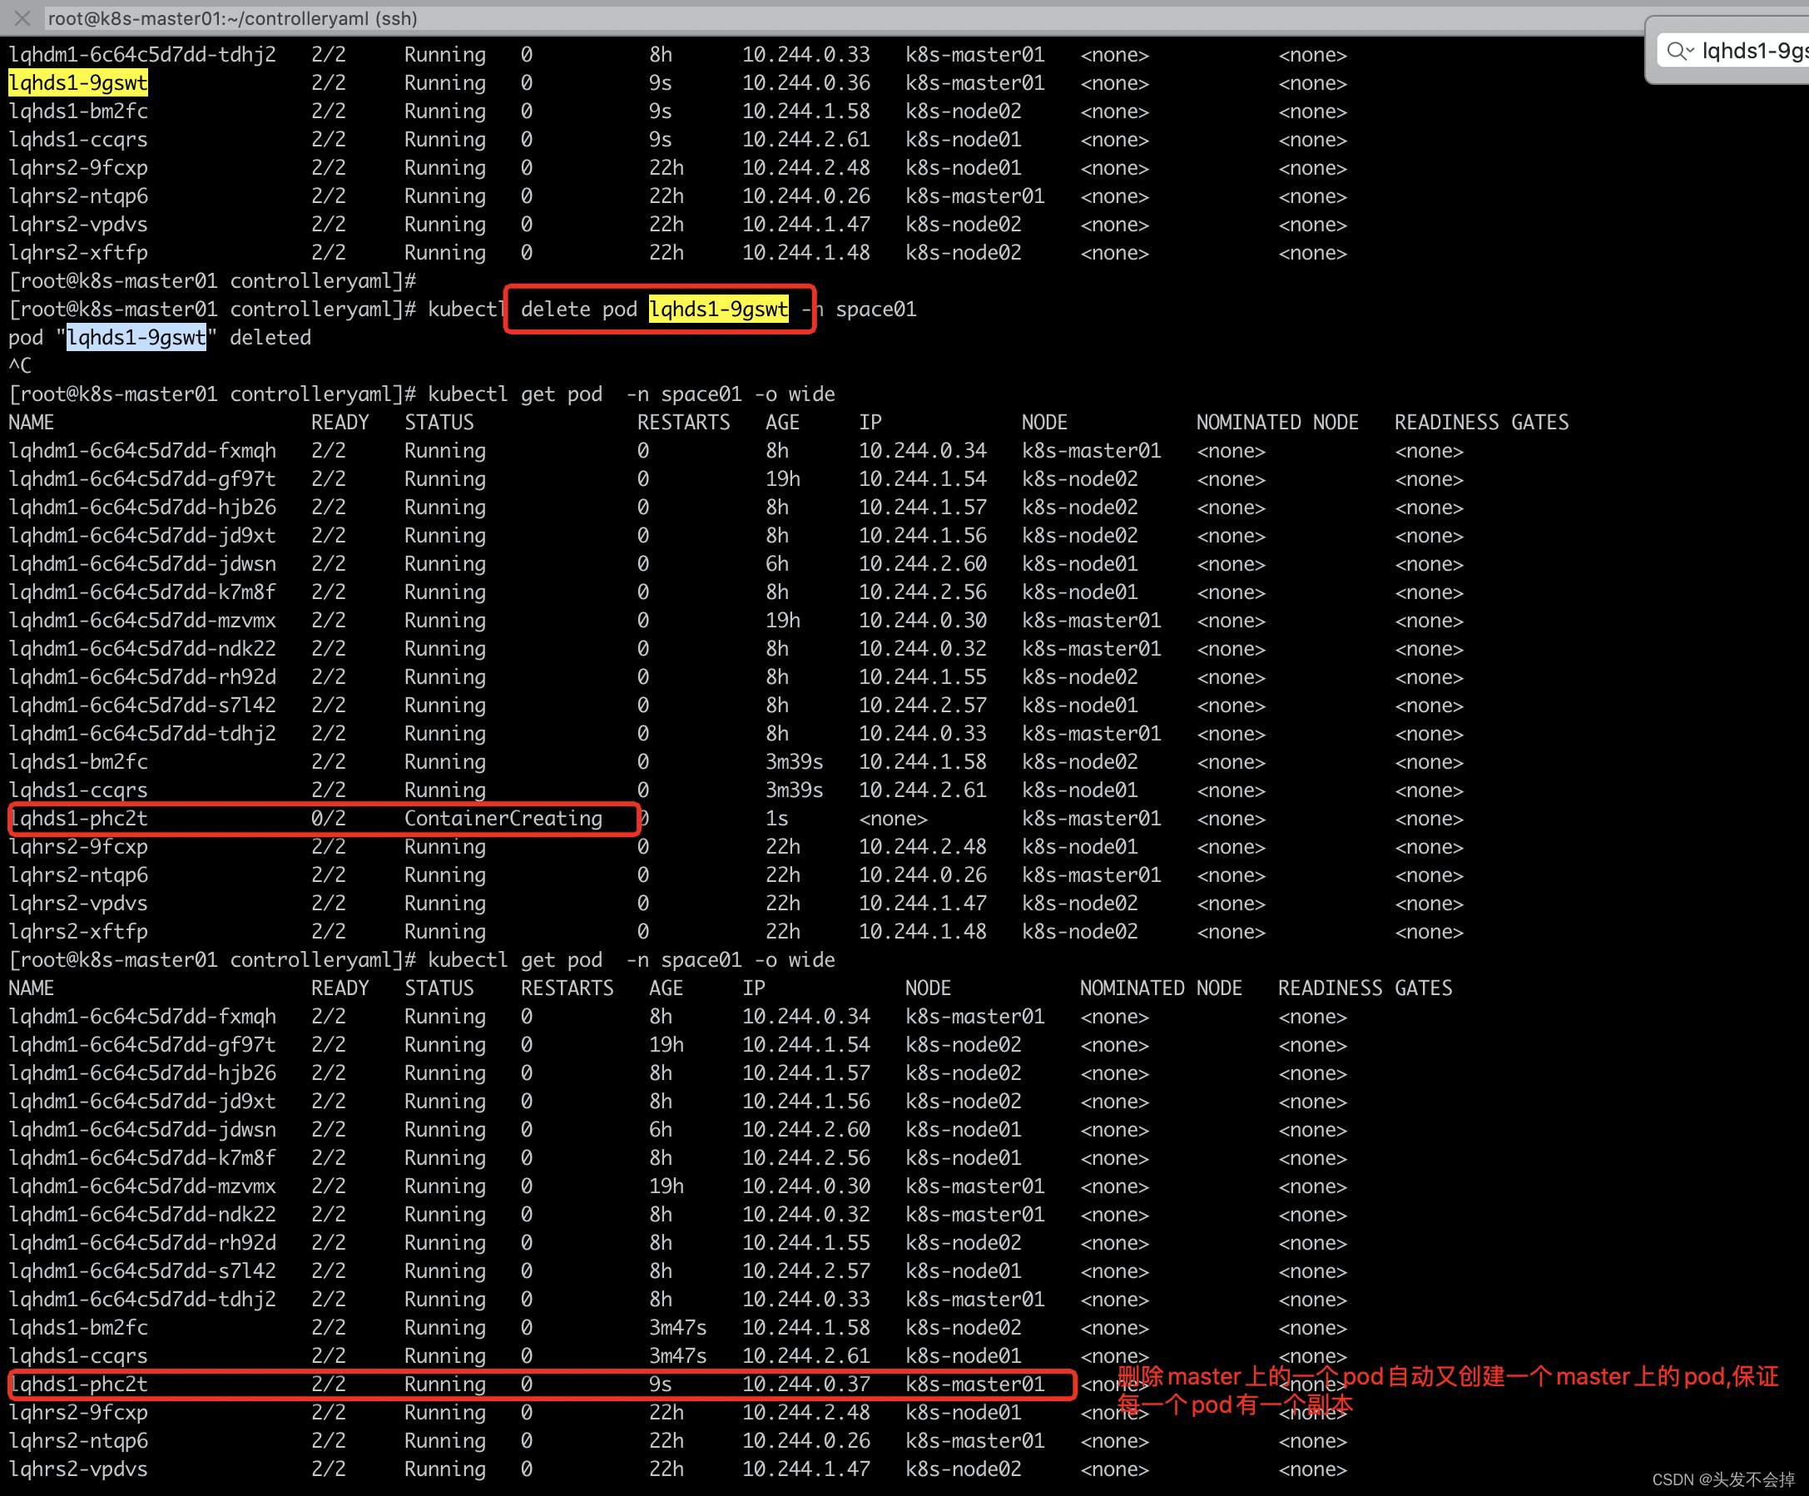Click the word deleted in pod output
This screenshot has width=1809, height=1496.
coord(270,338)
